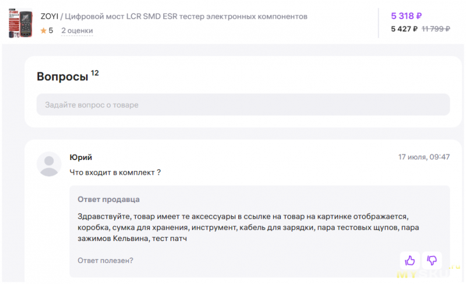
Task: Click the 'Ответ полезен?' text
Action: click(105, 260)
